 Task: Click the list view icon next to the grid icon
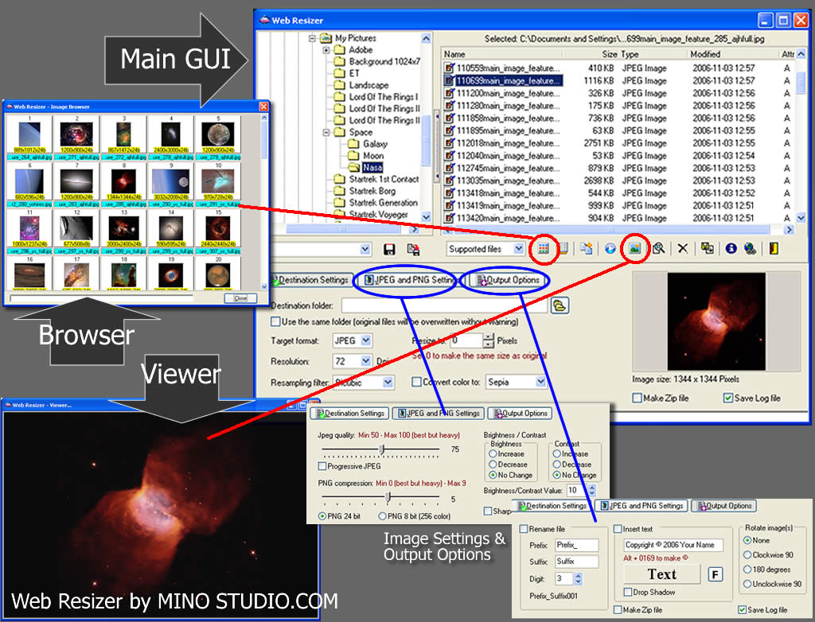click(563, 248)
